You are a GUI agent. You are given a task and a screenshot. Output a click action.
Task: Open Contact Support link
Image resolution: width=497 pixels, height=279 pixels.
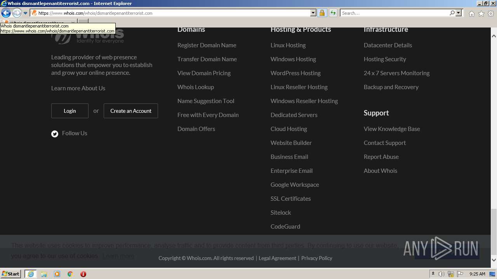(385, 143)
